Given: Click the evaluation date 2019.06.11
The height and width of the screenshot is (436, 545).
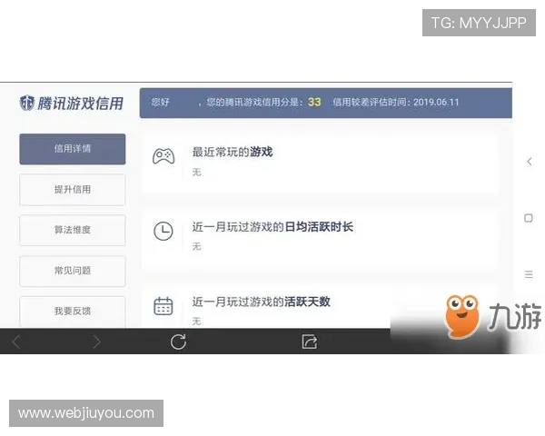Looking at the screenshot, I should coord(436,103).
